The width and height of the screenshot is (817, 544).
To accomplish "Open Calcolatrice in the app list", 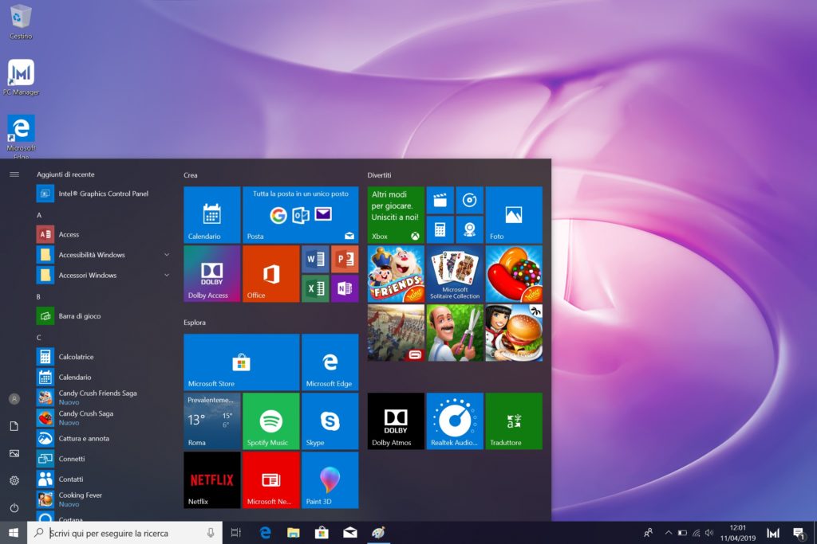I will 104,357.
